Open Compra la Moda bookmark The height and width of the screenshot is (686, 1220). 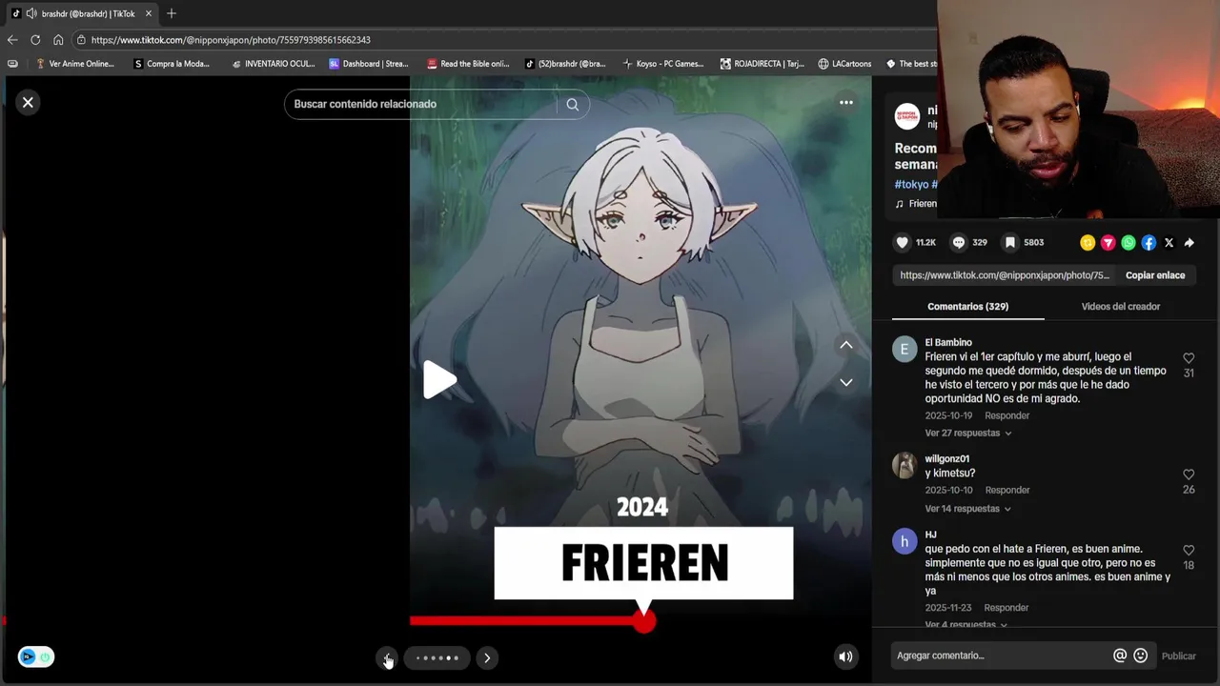point(172,64)
